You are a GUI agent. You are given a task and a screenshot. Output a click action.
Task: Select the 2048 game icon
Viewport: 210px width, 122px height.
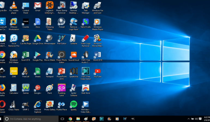14,71
